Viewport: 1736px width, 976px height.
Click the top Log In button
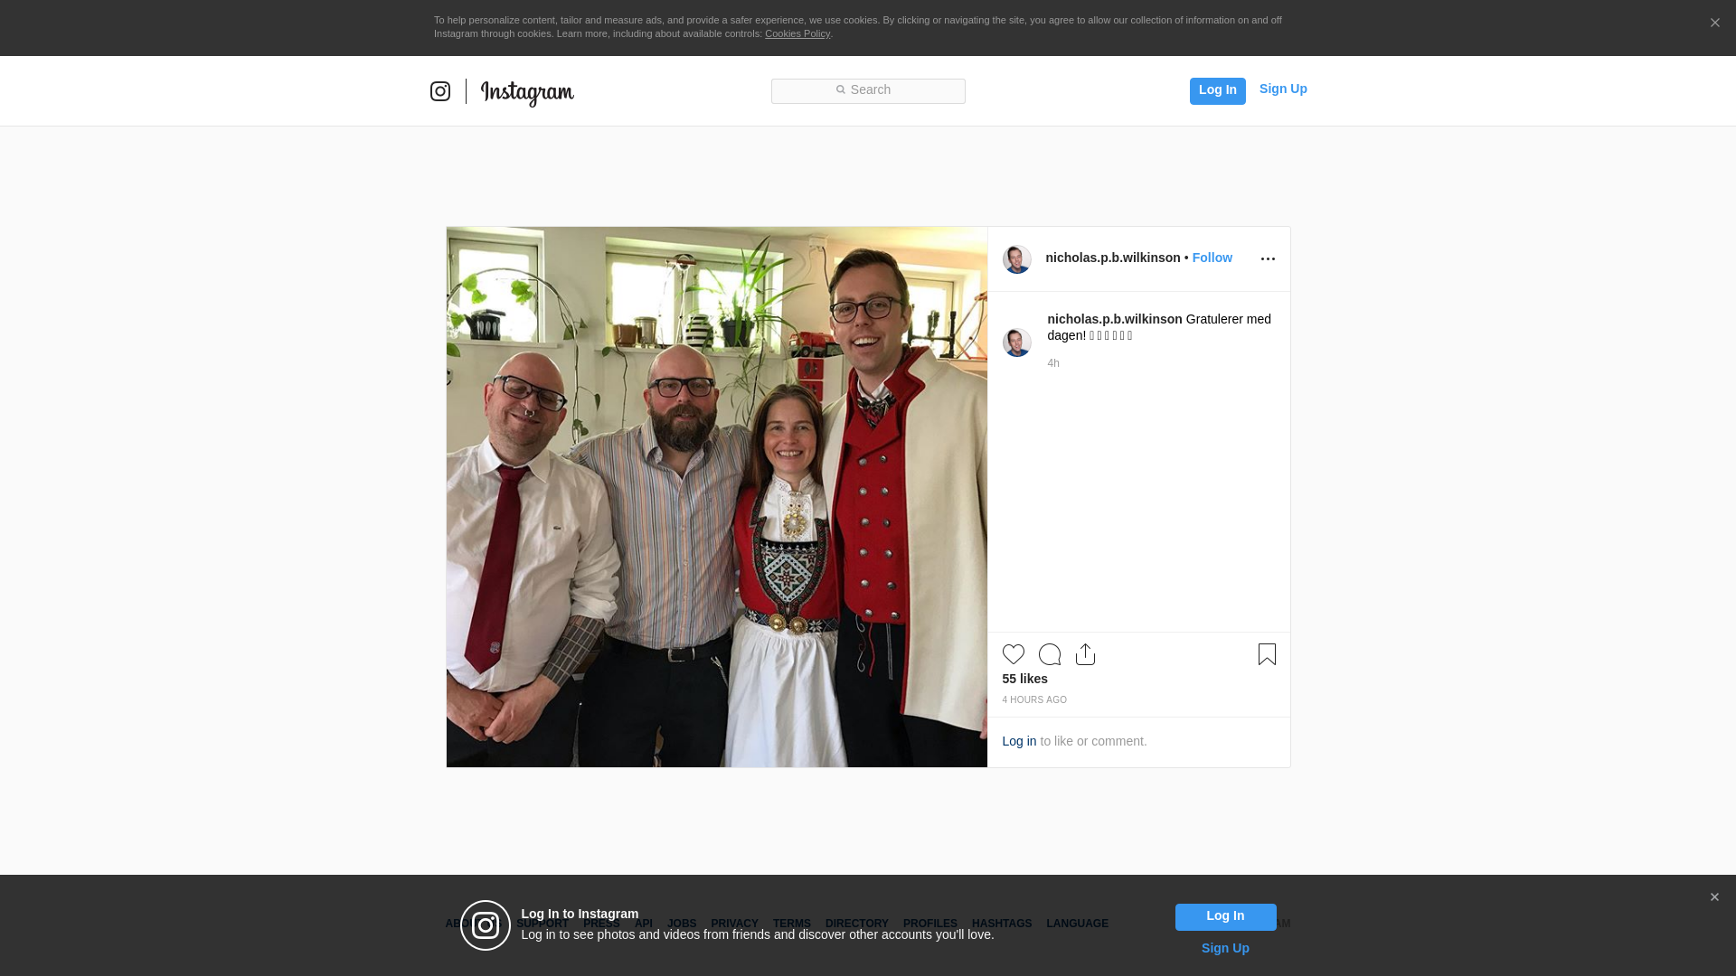click(1218, 90)
